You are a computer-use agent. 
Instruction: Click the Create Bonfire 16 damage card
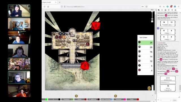(168, 88)
